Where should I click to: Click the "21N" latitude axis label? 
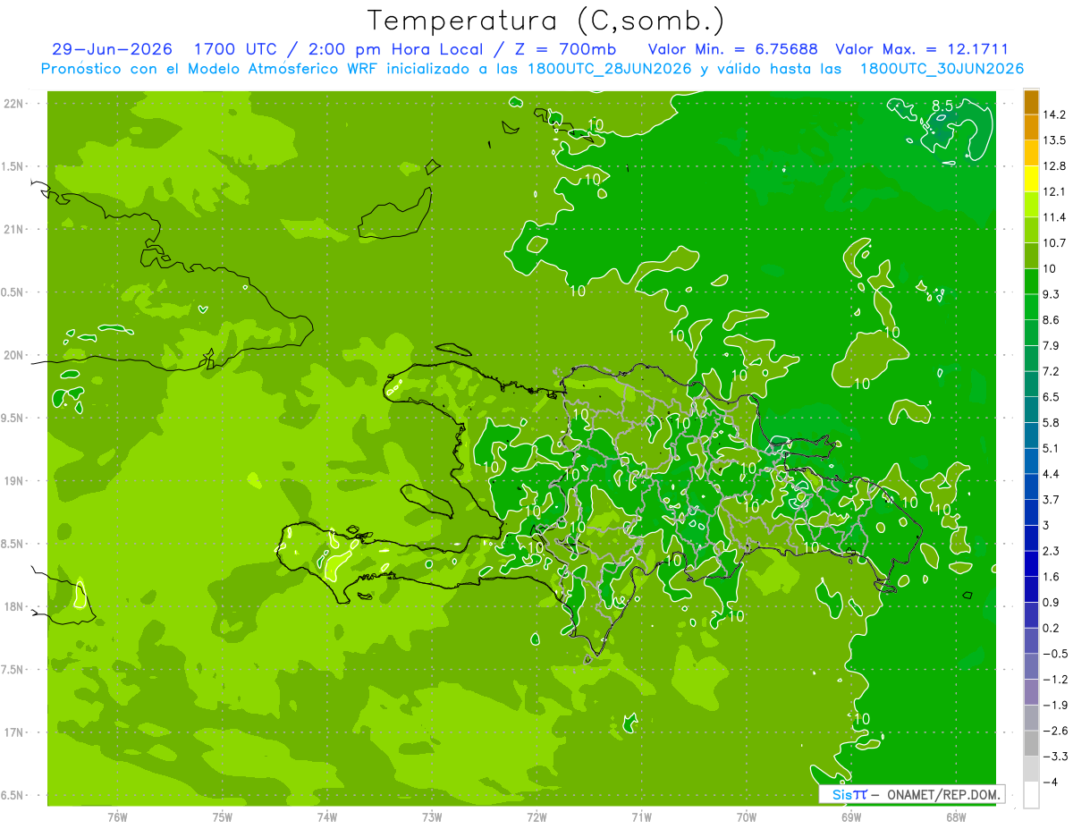point(15,229)
